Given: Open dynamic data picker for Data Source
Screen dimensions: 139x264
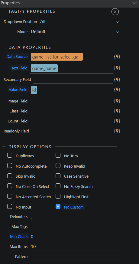Looking at the screenshot, I should coord(117,57).
